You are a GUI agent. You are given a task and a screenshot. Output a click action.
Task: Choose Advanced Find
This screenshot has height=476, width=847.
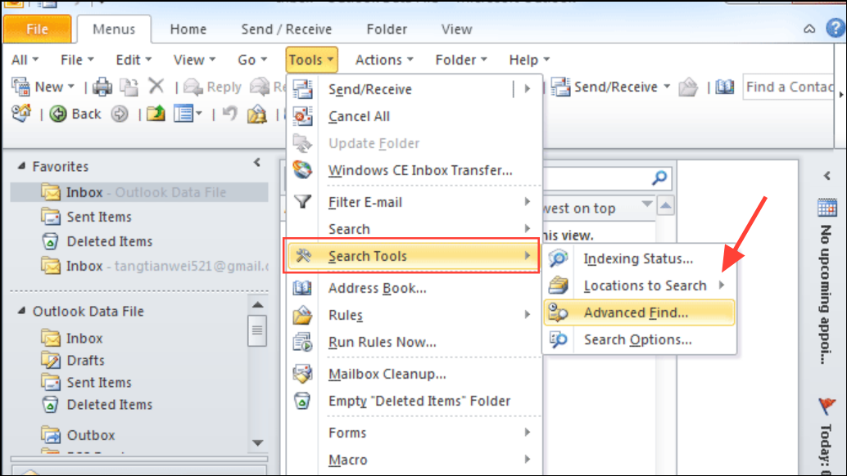[639, 312]
